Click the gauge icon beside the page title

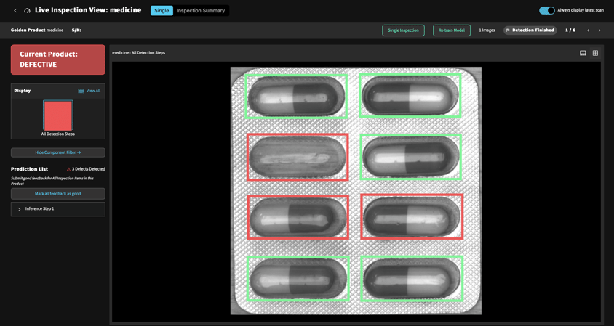click(x=28, y=11)
